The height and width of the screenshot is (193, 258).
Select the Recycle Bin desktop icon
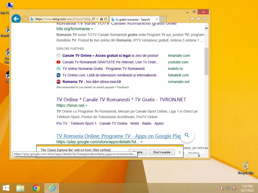[x=245, y=168]
